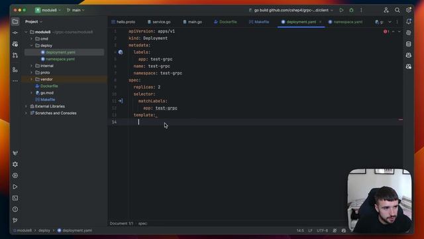Click deploy breadcrumb in status bar
This screenshot has height=239, width=424.
[44, 230]
